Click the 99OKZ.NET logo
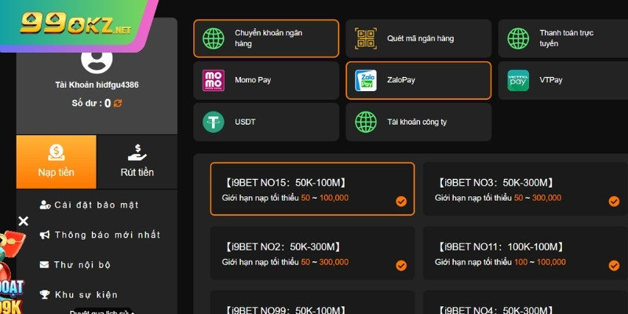The width and height of the screenshot is (628, 314). point(75,23)
